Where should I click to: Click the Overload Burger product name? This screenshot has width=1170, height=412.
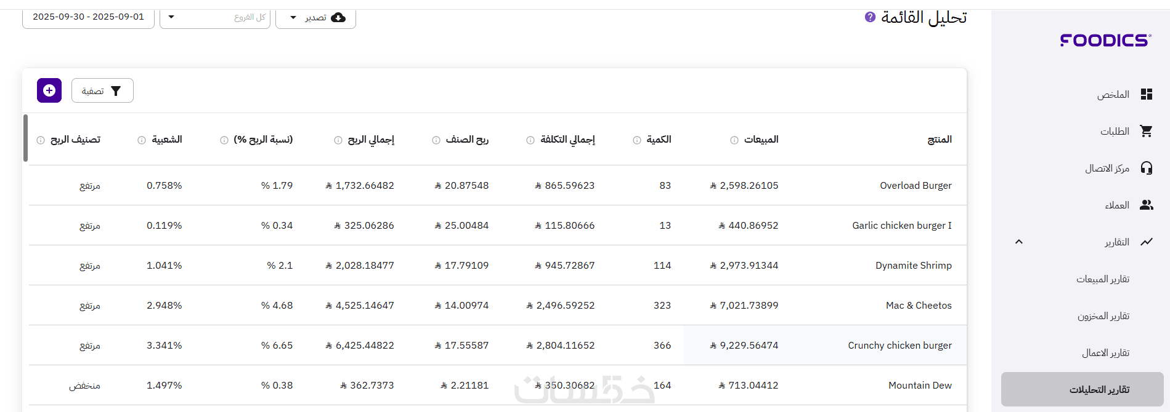tap(916, 185)
